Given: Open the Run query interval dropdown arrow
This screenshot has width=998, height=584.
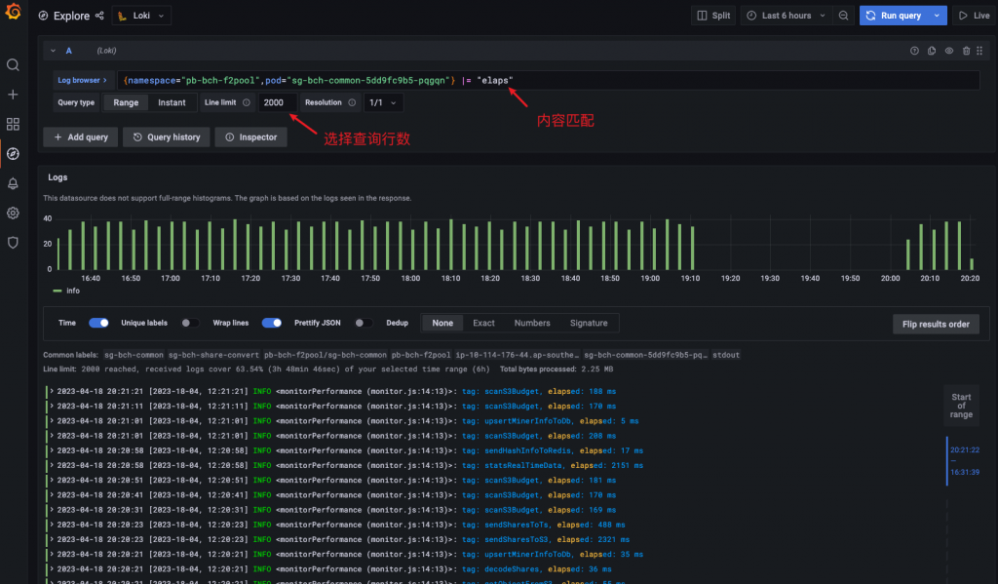Looking at the screenshot, I should pyautogui.click(x=937, y=16).
